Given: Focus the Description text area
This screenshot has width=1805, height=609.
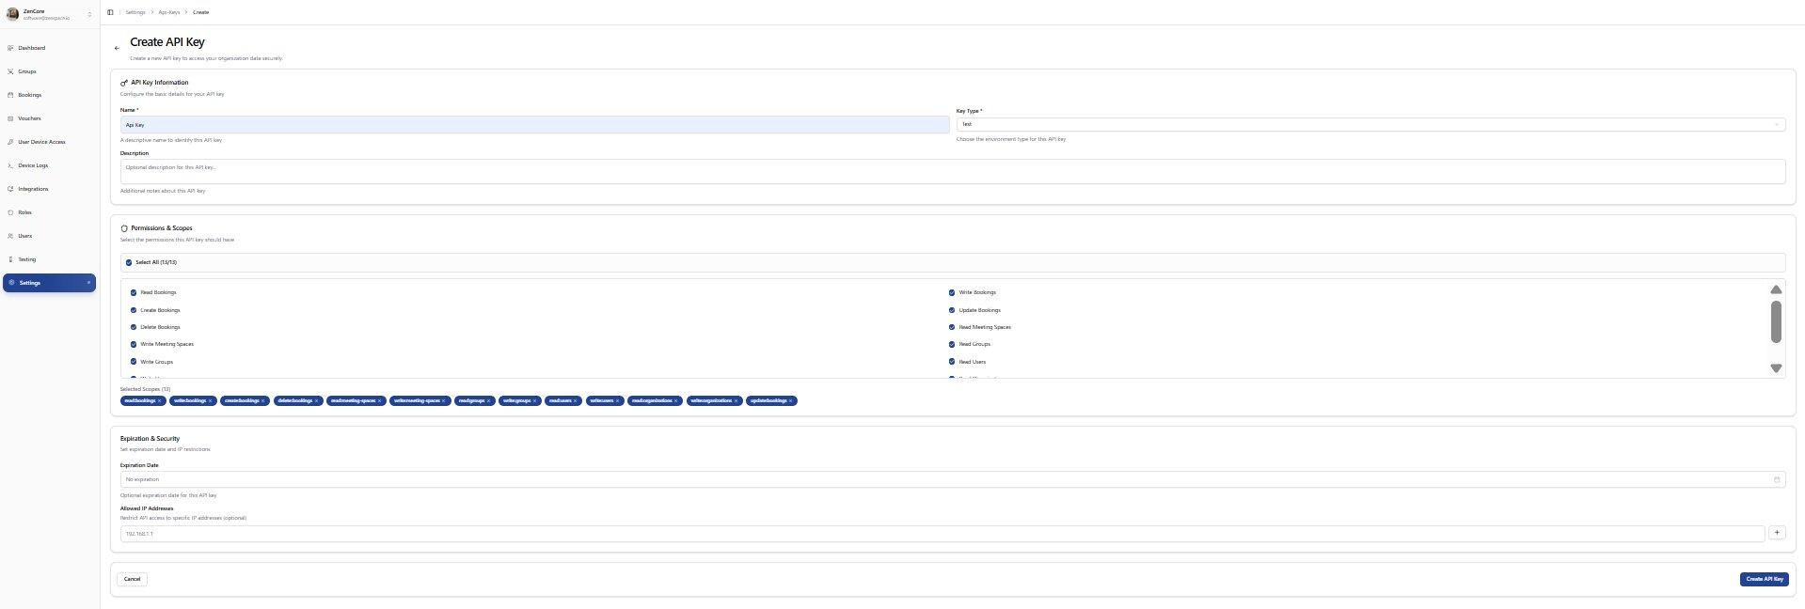Looking at the screenshot, I should [x=952, y=171].
